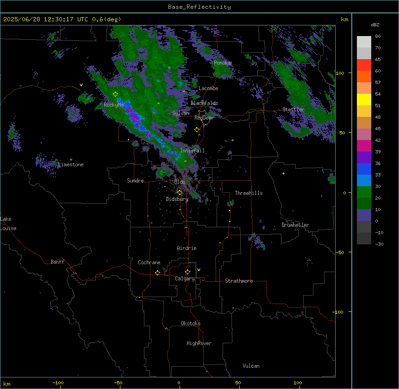Click the white plus marker north of Drumheller

coord(283,173)
